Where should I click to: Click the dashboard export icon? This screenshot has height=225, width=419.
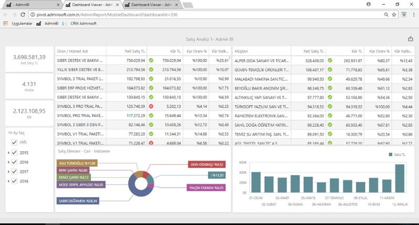click(x=411, y=39)
